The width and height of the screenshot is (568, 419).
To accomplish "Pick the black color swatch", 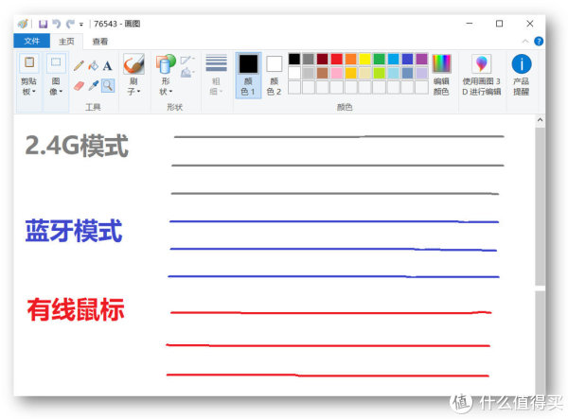I will 294,59.
